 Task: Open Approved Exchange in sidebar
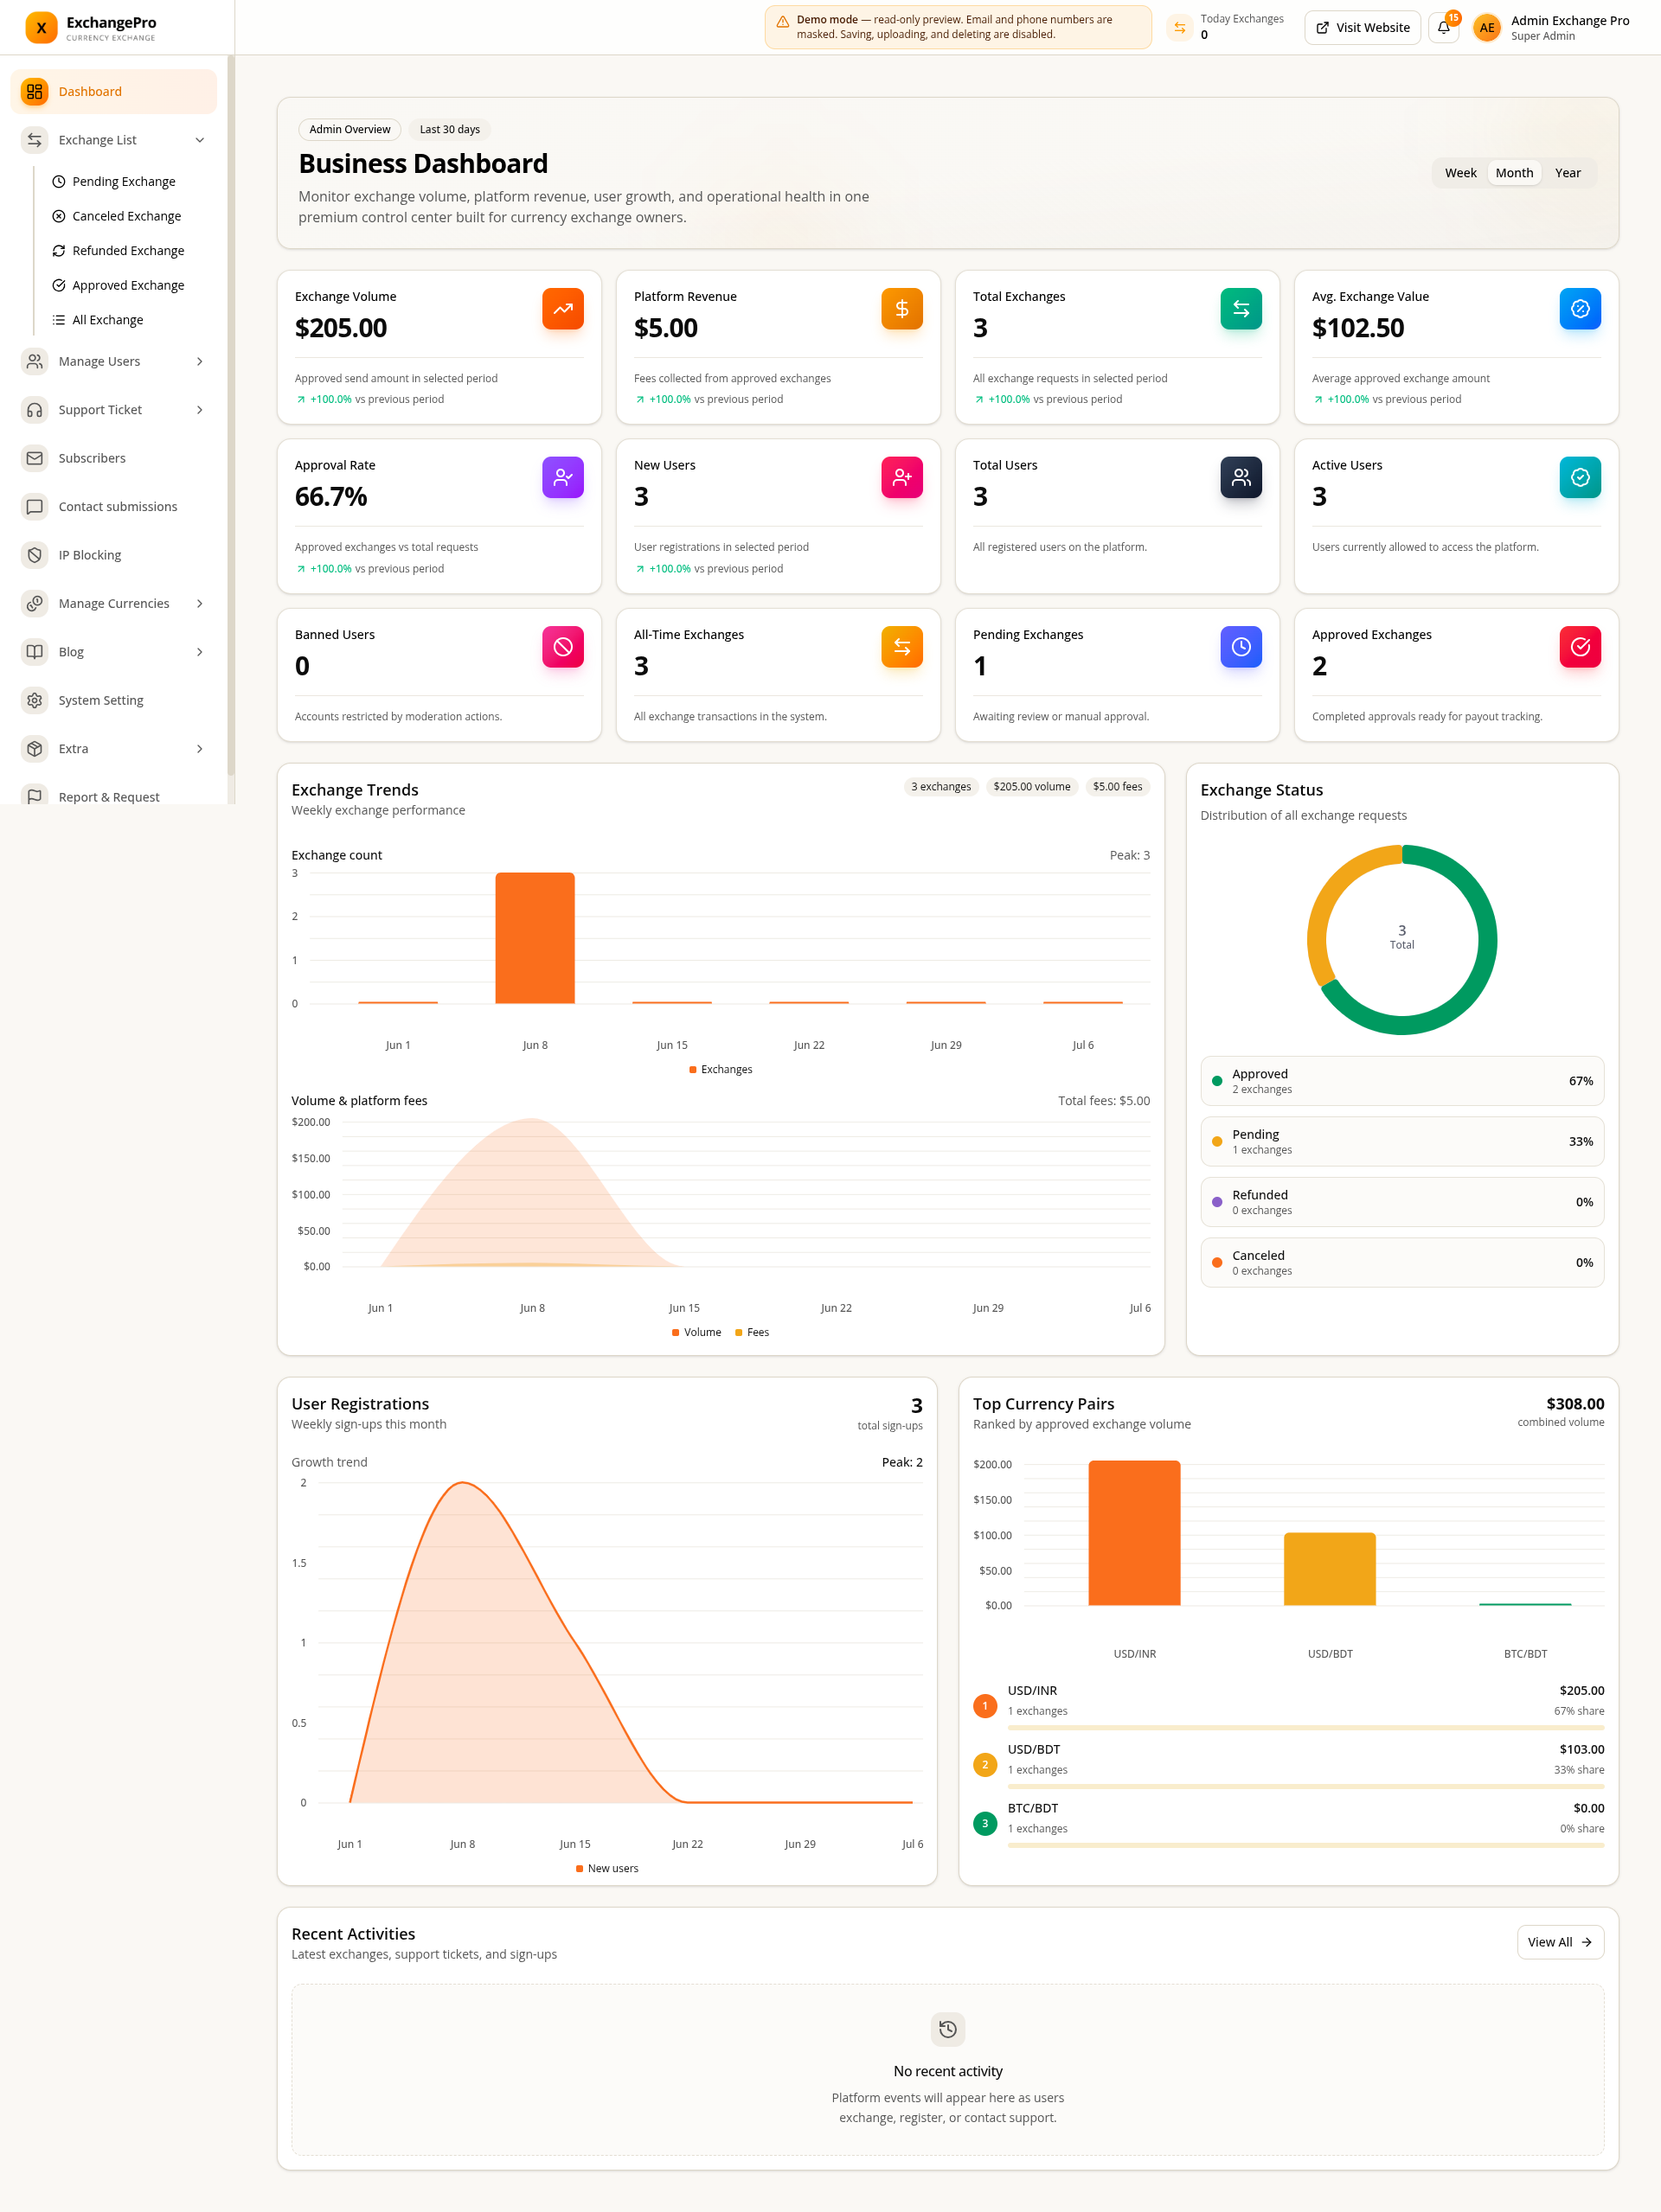pos(128,285)
